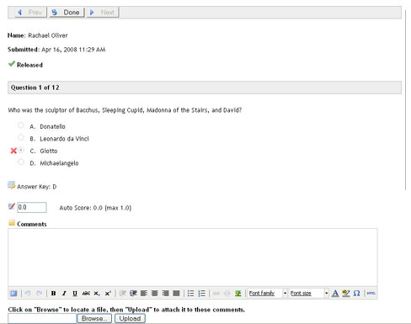
Task: Toggle underline formatting in comments editor
Action: coord(75,294)
